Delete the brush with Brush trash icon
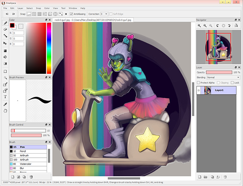Image resolution: width=243 pixels, height=186 pixels. [31, 177]
